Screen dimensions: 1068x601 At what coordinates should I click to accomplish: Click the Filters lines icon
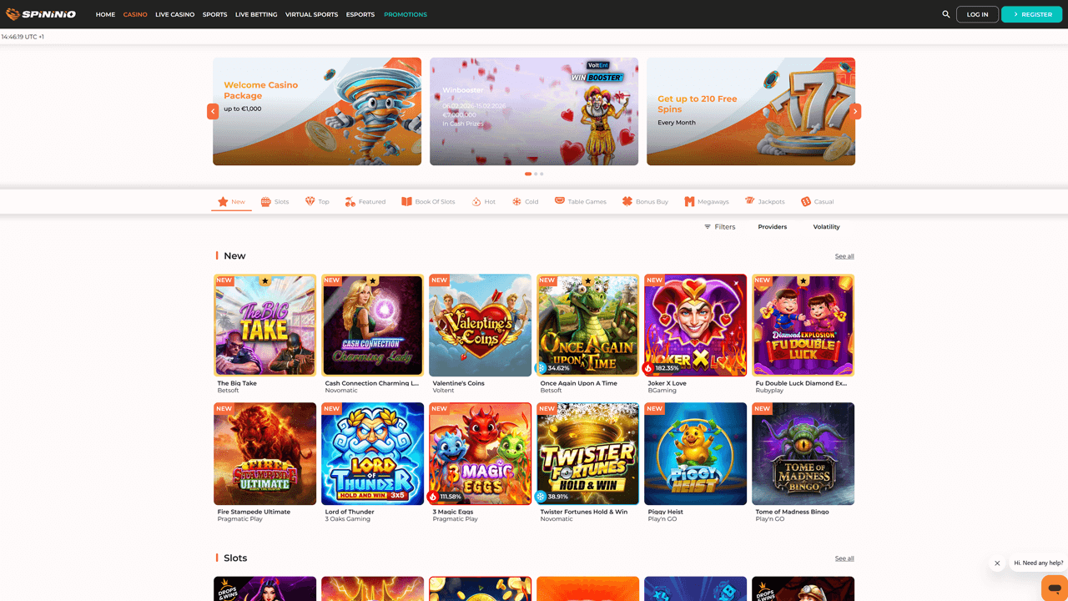(x=708, y=227)
